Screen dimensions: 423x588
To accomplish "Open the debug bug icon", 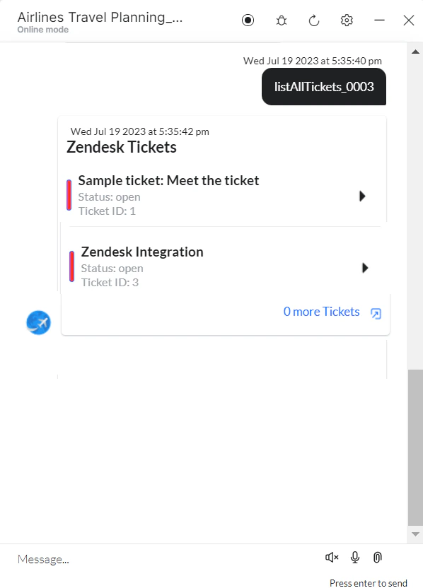I will tap(281, 20).
